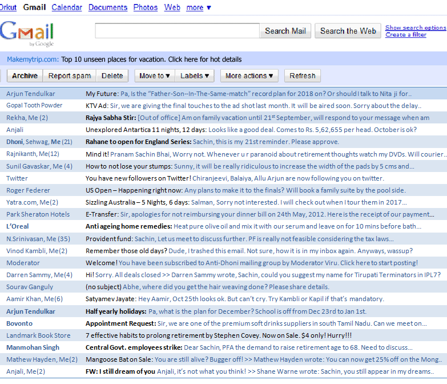Expand the more dropdown in top navigation

tap(199, 7)
